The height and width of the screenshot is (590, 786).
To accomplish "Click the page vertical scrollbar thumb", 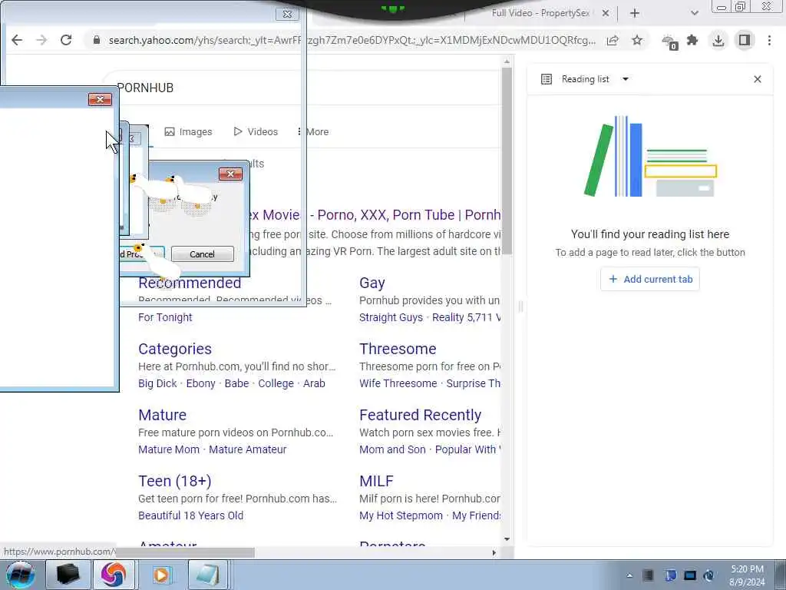I will pos(507,161).
